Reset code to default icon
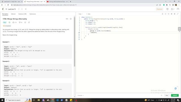181x102 pixels. pos(169,14)
